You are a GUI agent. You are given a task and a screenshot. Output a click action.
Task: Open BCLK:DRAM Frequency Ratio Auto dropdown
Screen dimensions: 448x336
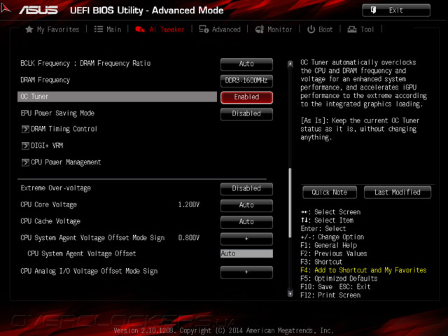(246, 64)
